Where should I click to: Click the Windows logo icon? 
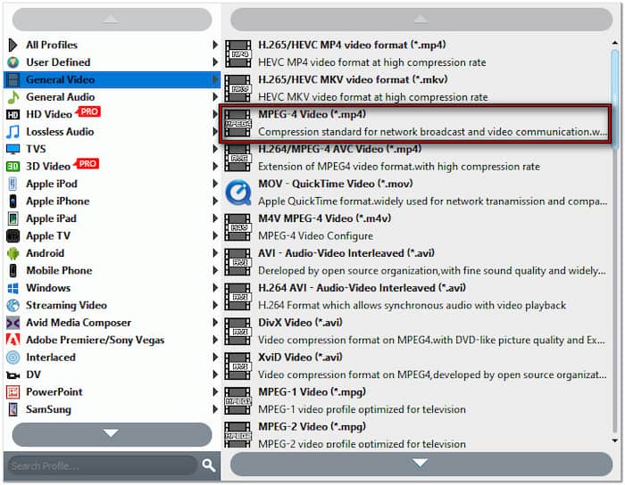pos(12,288)
